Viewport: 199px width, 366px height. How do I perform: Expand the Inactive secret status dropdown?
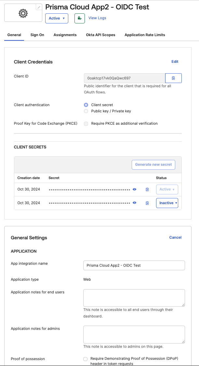coord(167,203)
